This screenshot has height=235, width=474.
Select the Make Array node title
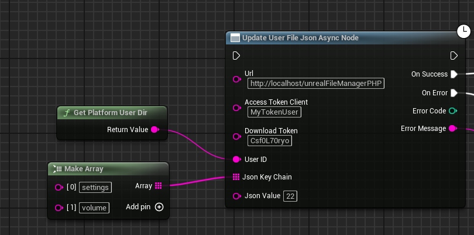pyautogui.click(x=84, y=169)
